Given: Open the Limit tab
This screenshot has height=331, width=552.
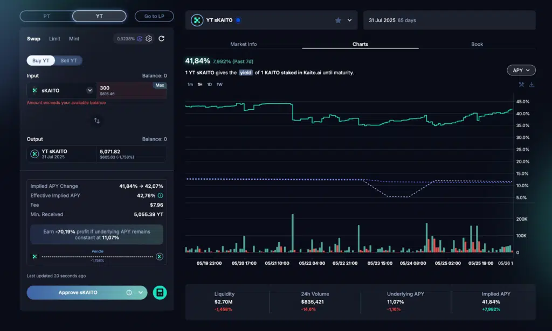Looking at the screenshot, I should [54, 39].
